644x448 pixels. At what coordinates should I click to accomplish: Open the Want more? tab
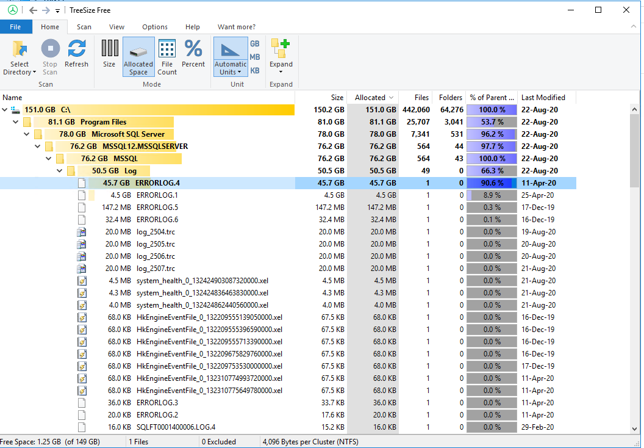tap(237, 27)
